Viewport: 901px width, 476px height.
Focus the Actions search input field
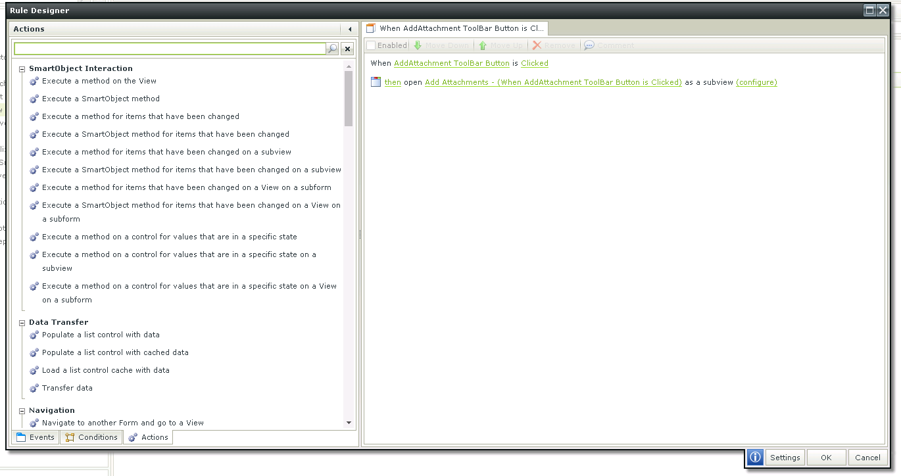coord(170,49)
